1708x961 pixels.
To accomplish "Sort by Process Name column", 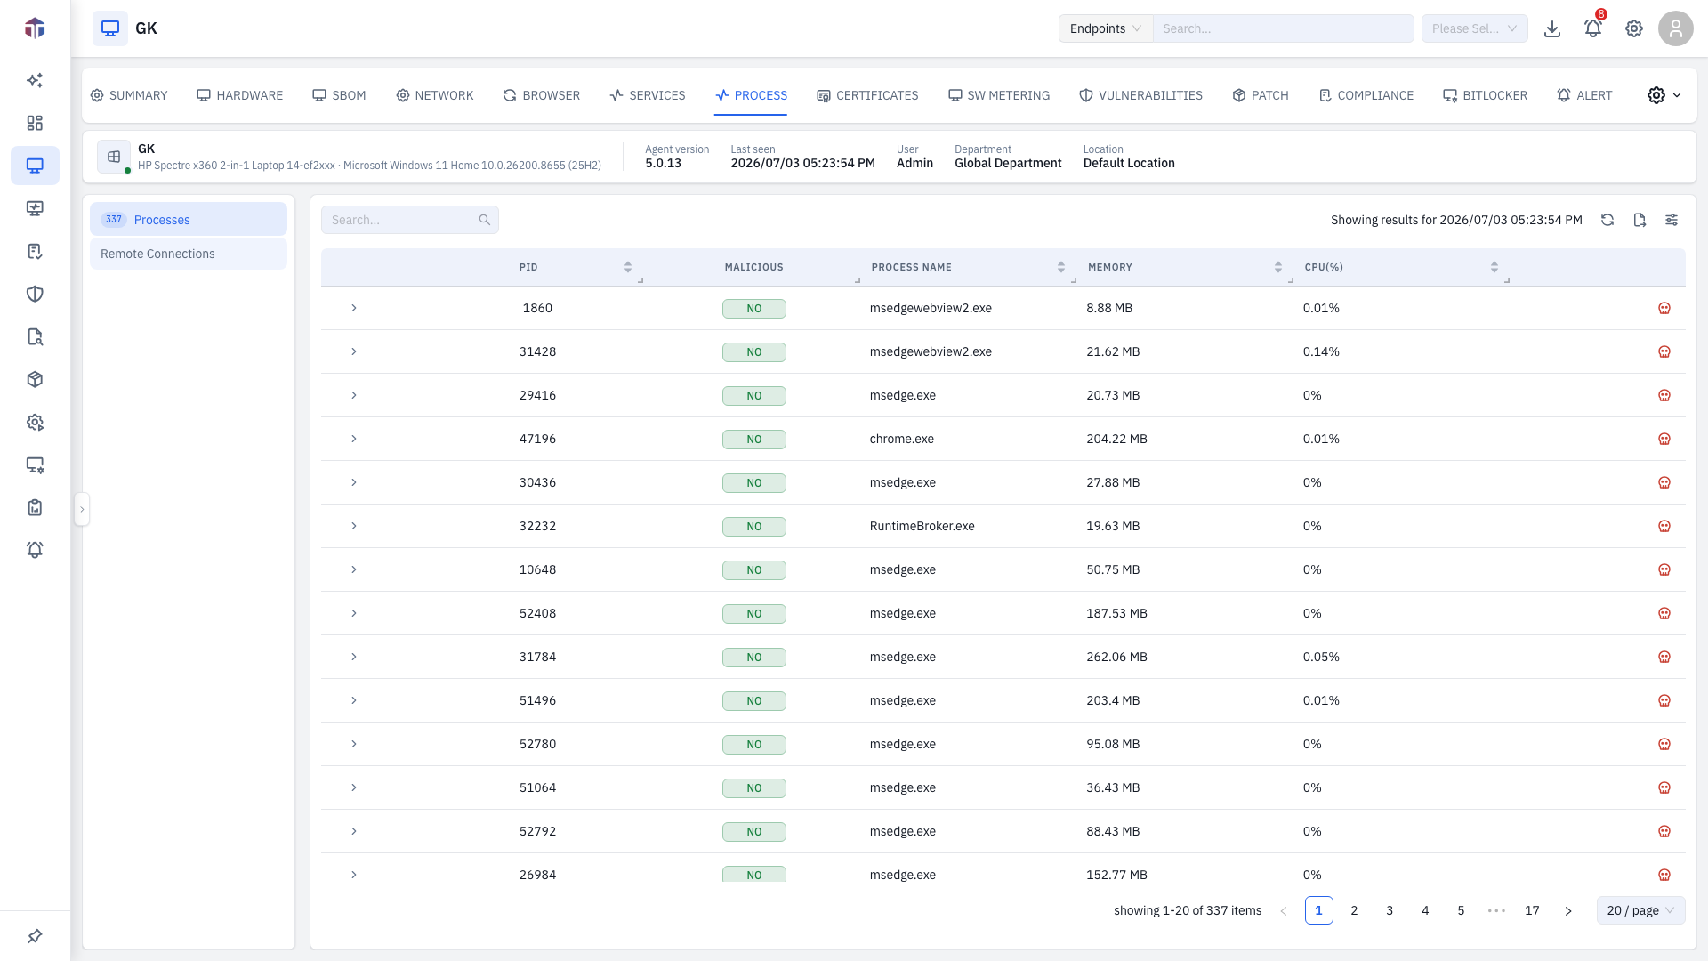I will coord(1061,267).
